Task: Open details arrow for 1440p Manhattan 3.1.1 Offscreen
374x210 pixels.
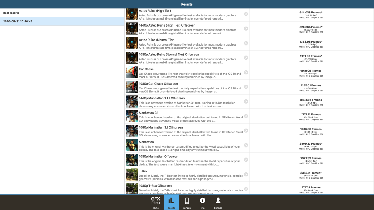Action: point(246,101)
